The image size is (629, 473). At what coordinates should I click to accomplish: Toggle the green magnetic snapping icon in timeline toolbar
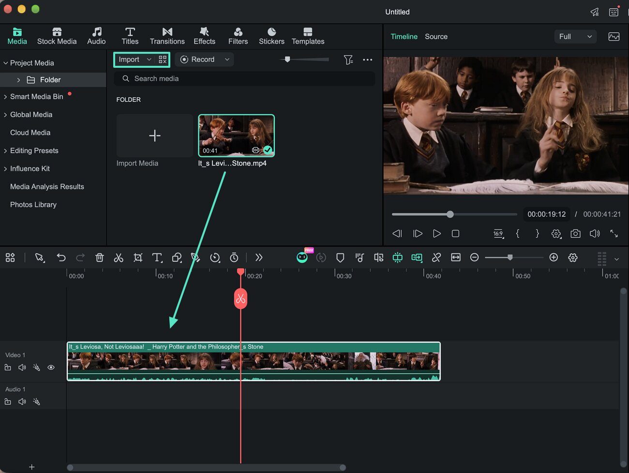pos(397,258)
